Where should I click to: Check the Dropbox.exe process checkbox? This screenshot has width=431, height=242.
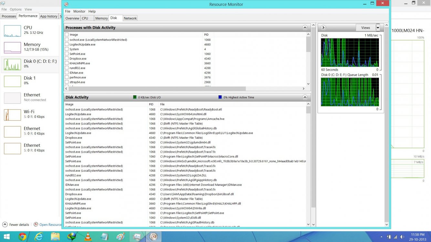coord(67,59)
